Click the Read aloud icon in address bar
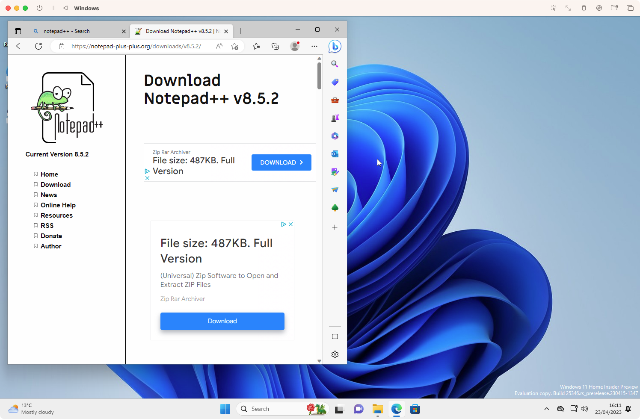Image resolution: width=640 pixels, height=419 pixels. (x=219, y=46)
